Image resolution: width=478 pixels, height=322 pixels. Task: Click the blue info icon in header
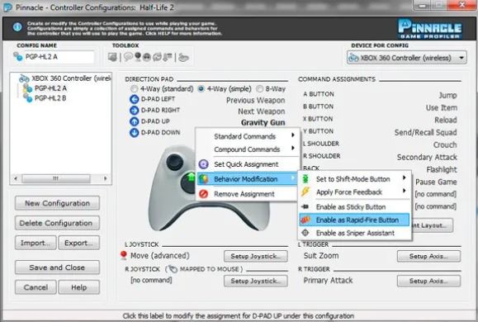pyautogui.click(x=17, y=26)
